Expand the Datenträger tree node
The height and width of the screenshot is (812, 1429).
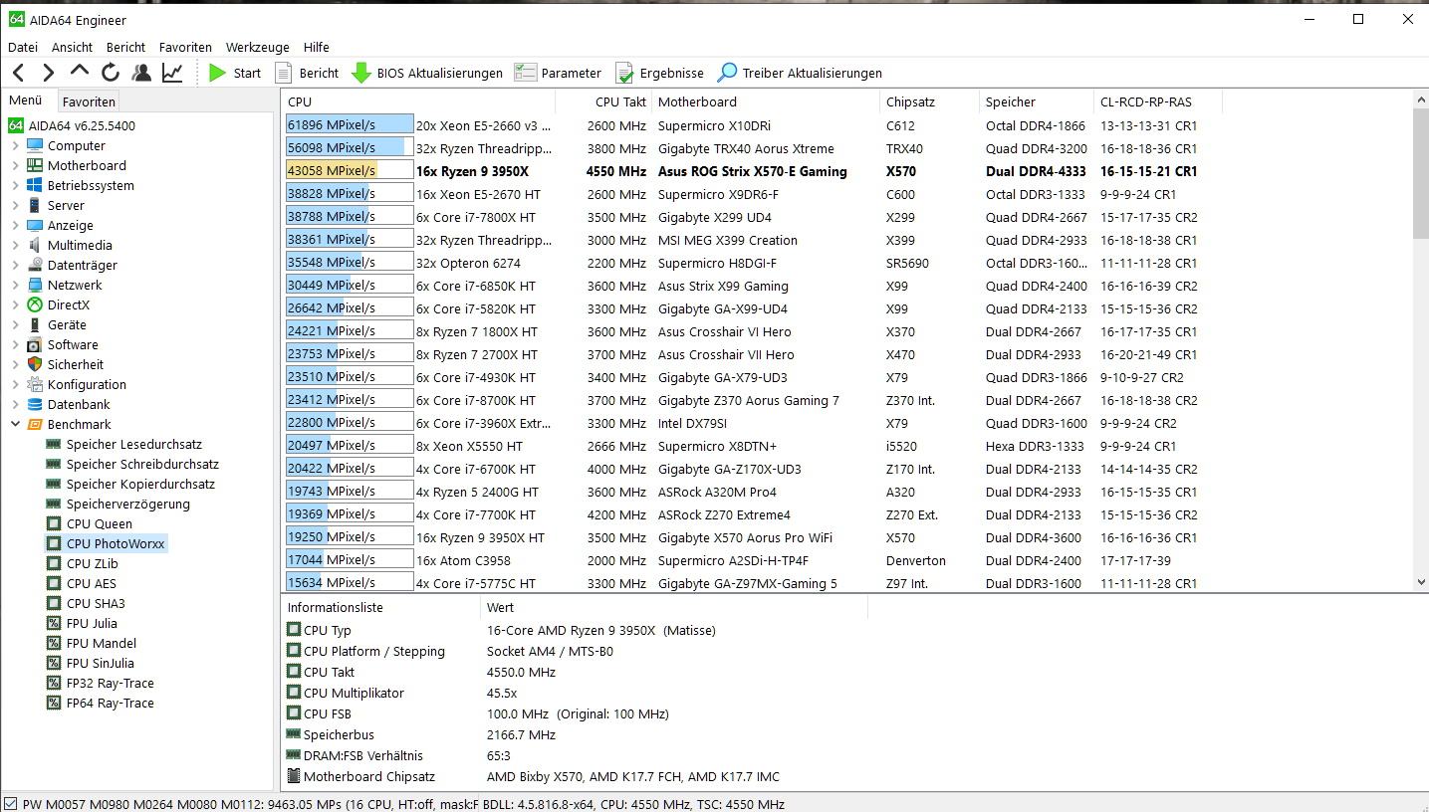pyautogui.click(x=15, y=265)
